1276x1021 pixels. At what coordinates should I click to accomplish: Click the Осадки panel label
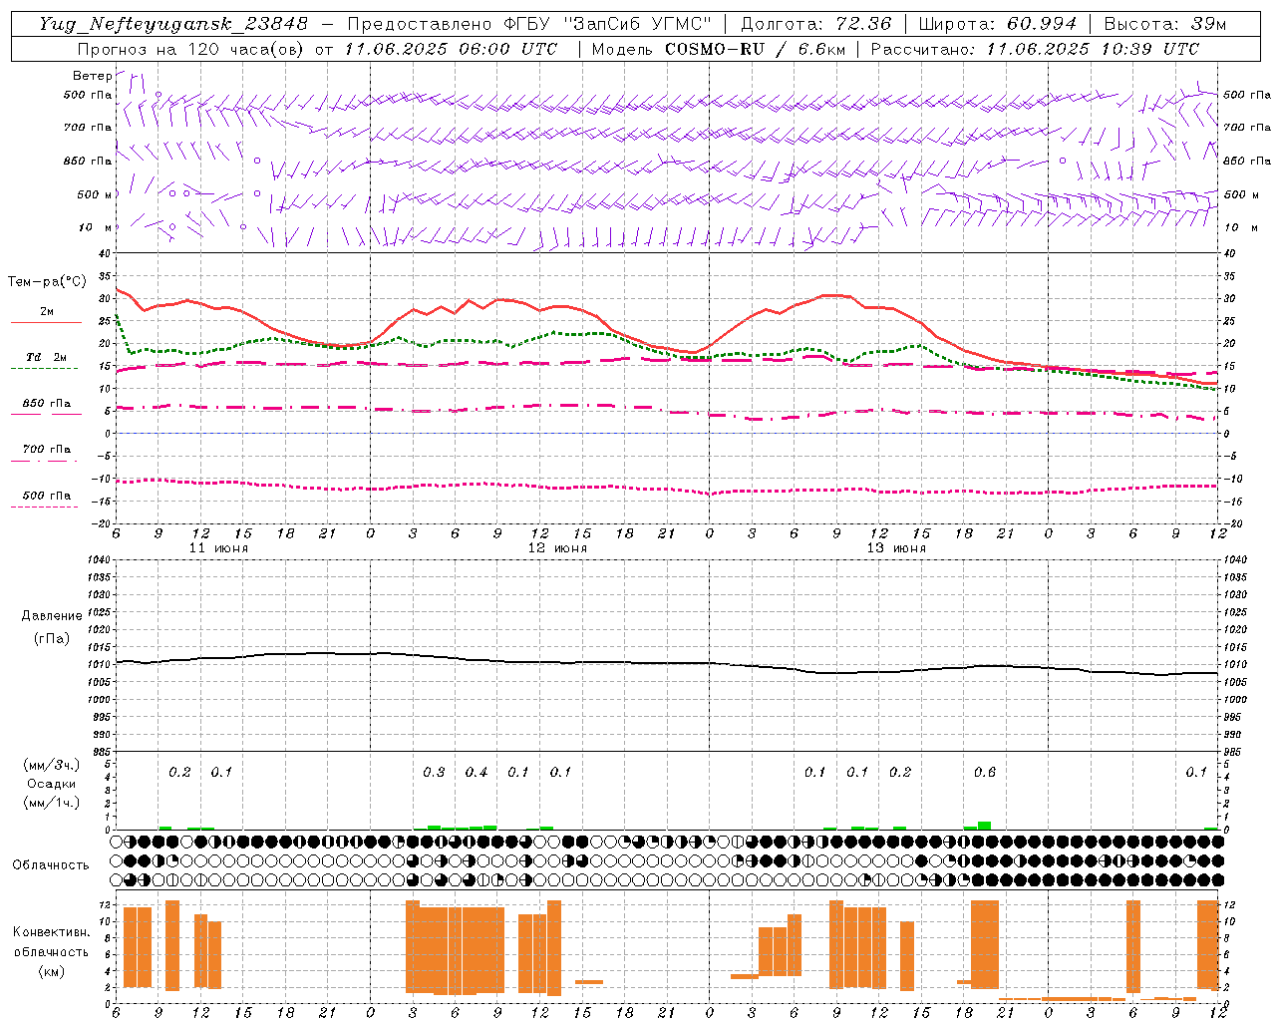pyautogui.click(x=52, y=784)
